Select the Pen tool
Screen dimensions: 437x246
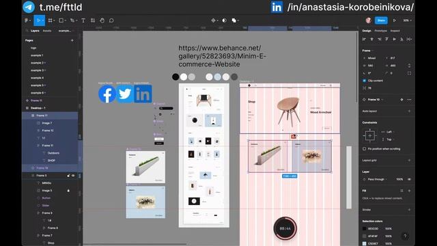point(72,20)
